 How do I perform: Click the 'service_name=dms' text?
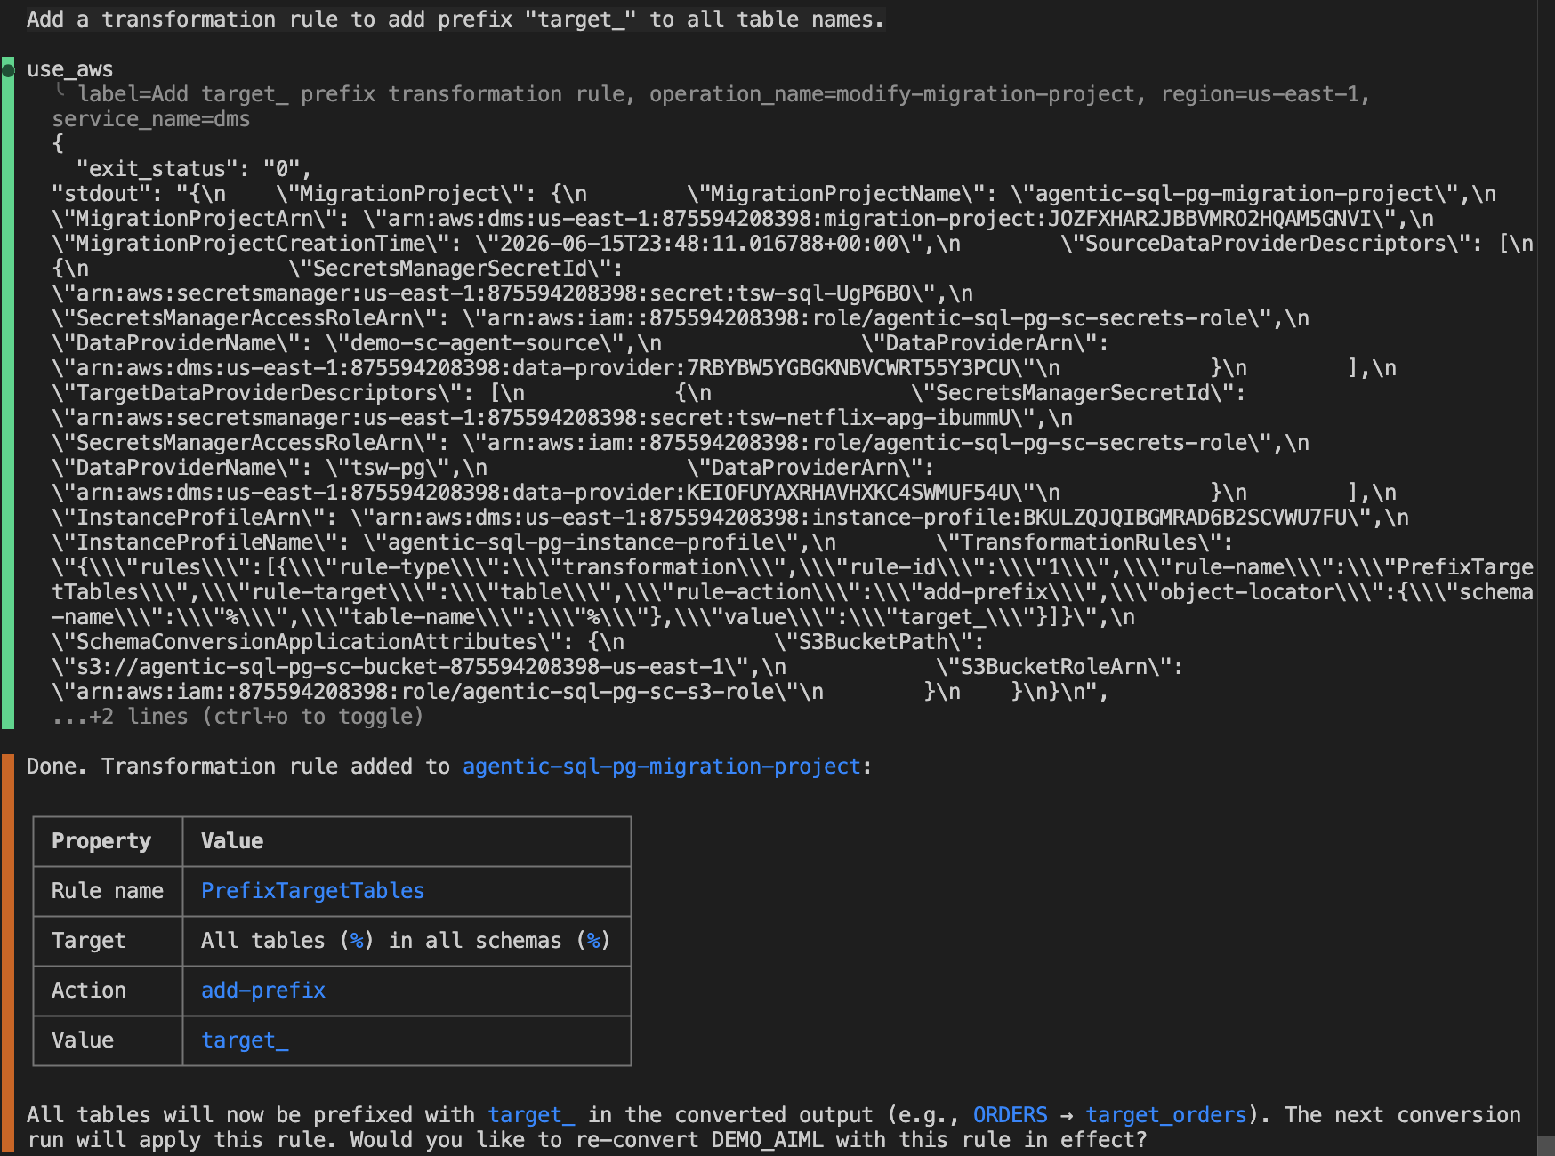(151, 119)
